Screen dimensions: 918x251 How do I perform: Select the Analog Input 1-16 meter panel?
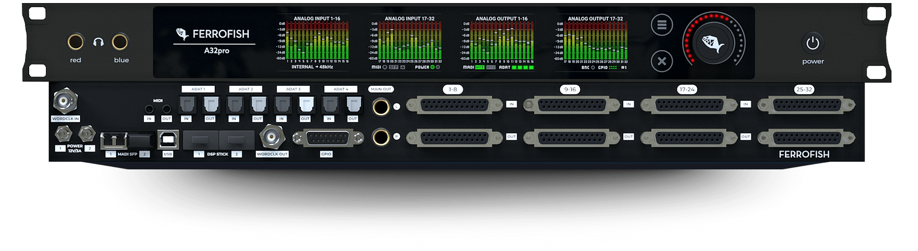[x=316, y=43]
